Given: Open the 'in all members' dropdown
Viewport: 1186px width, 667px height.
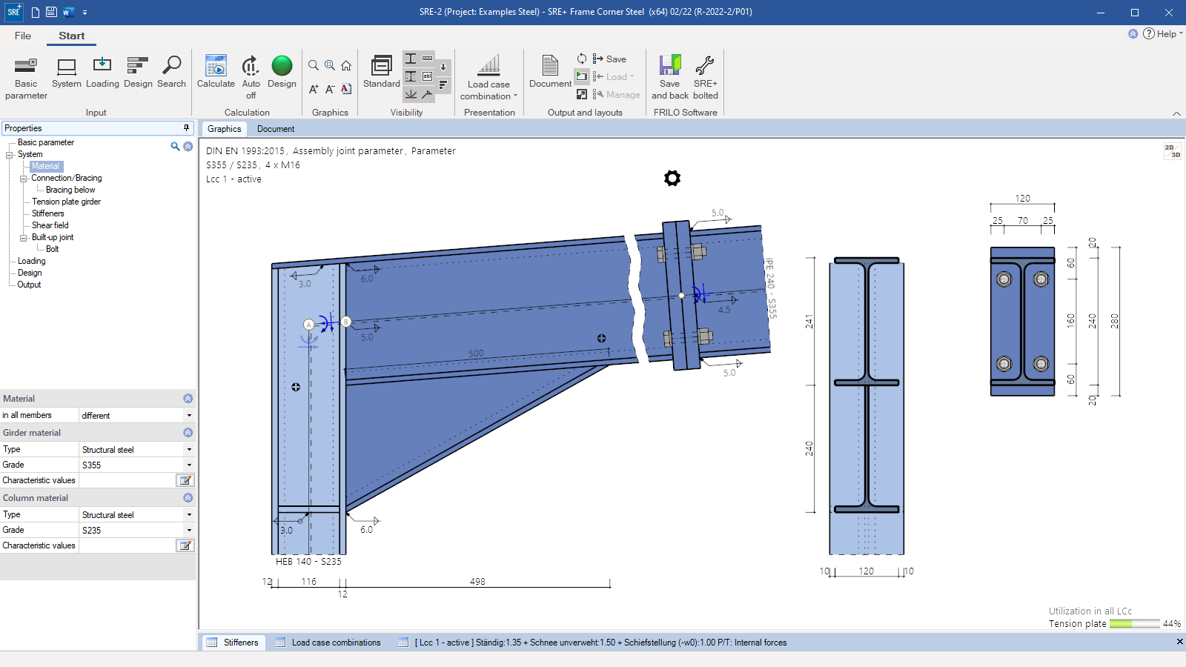Looking at the screenshot, I should point(189,416).
